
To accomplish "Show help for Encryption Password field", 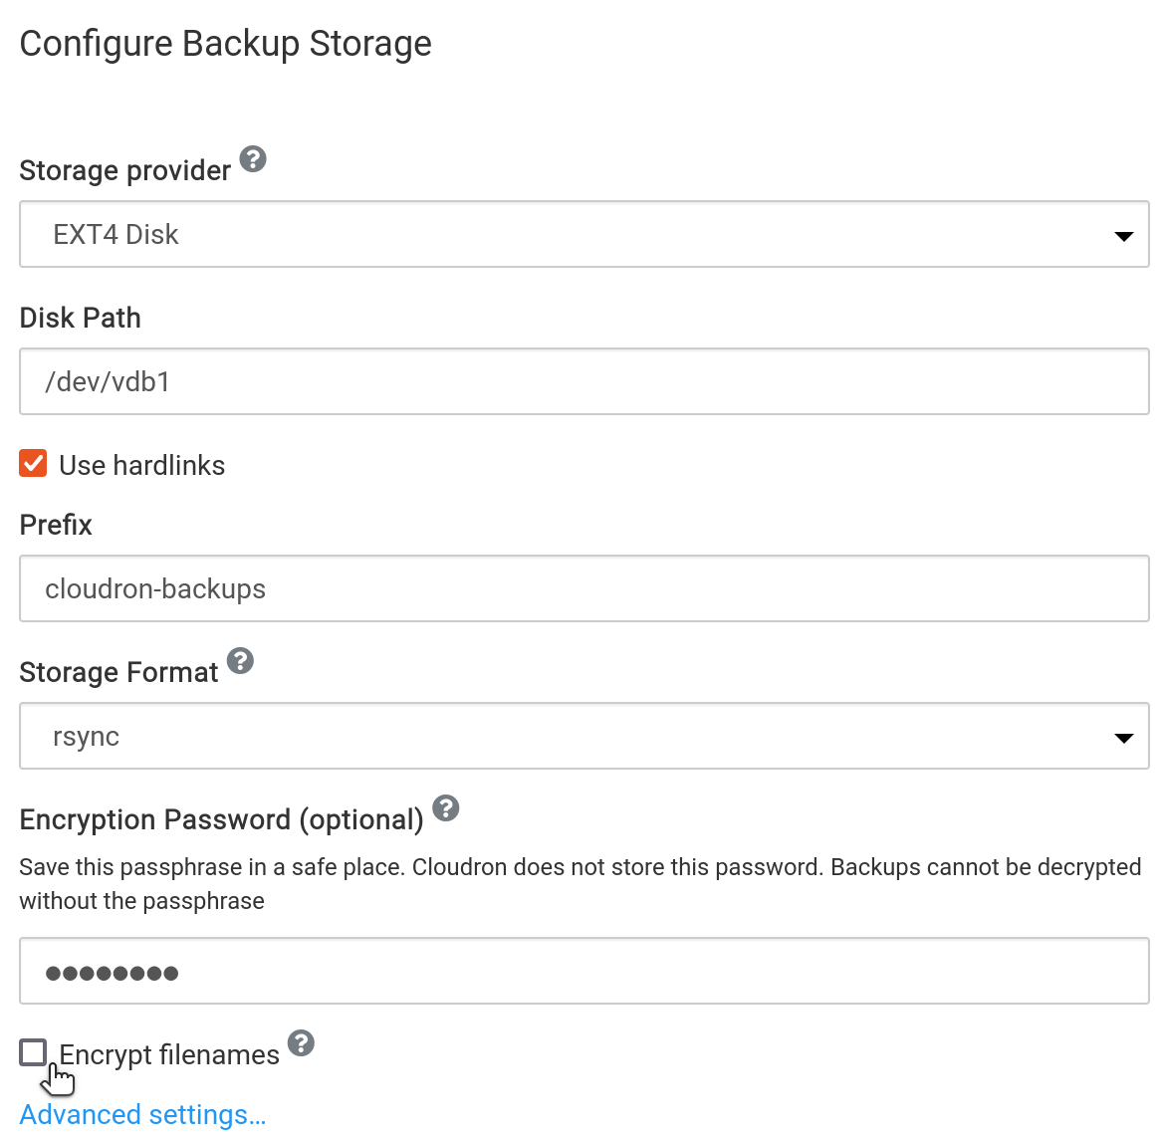I will tap(446, 808).
